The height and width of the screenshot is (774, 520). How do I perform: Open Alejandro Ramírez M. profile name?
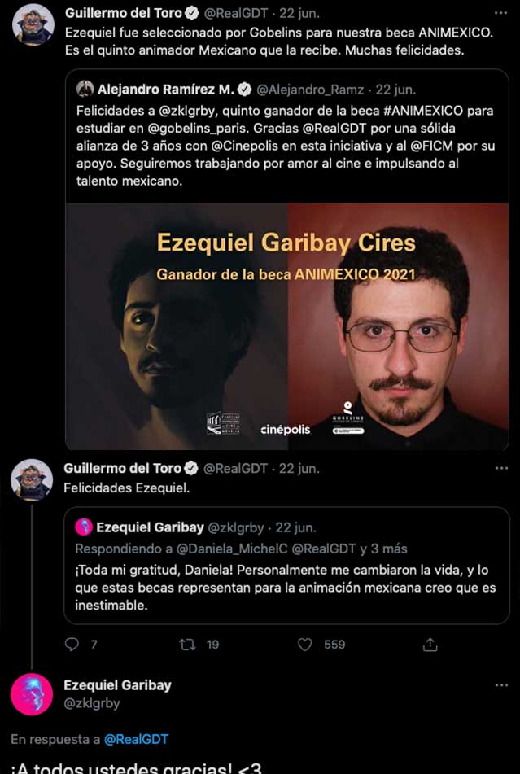point(165,90)
